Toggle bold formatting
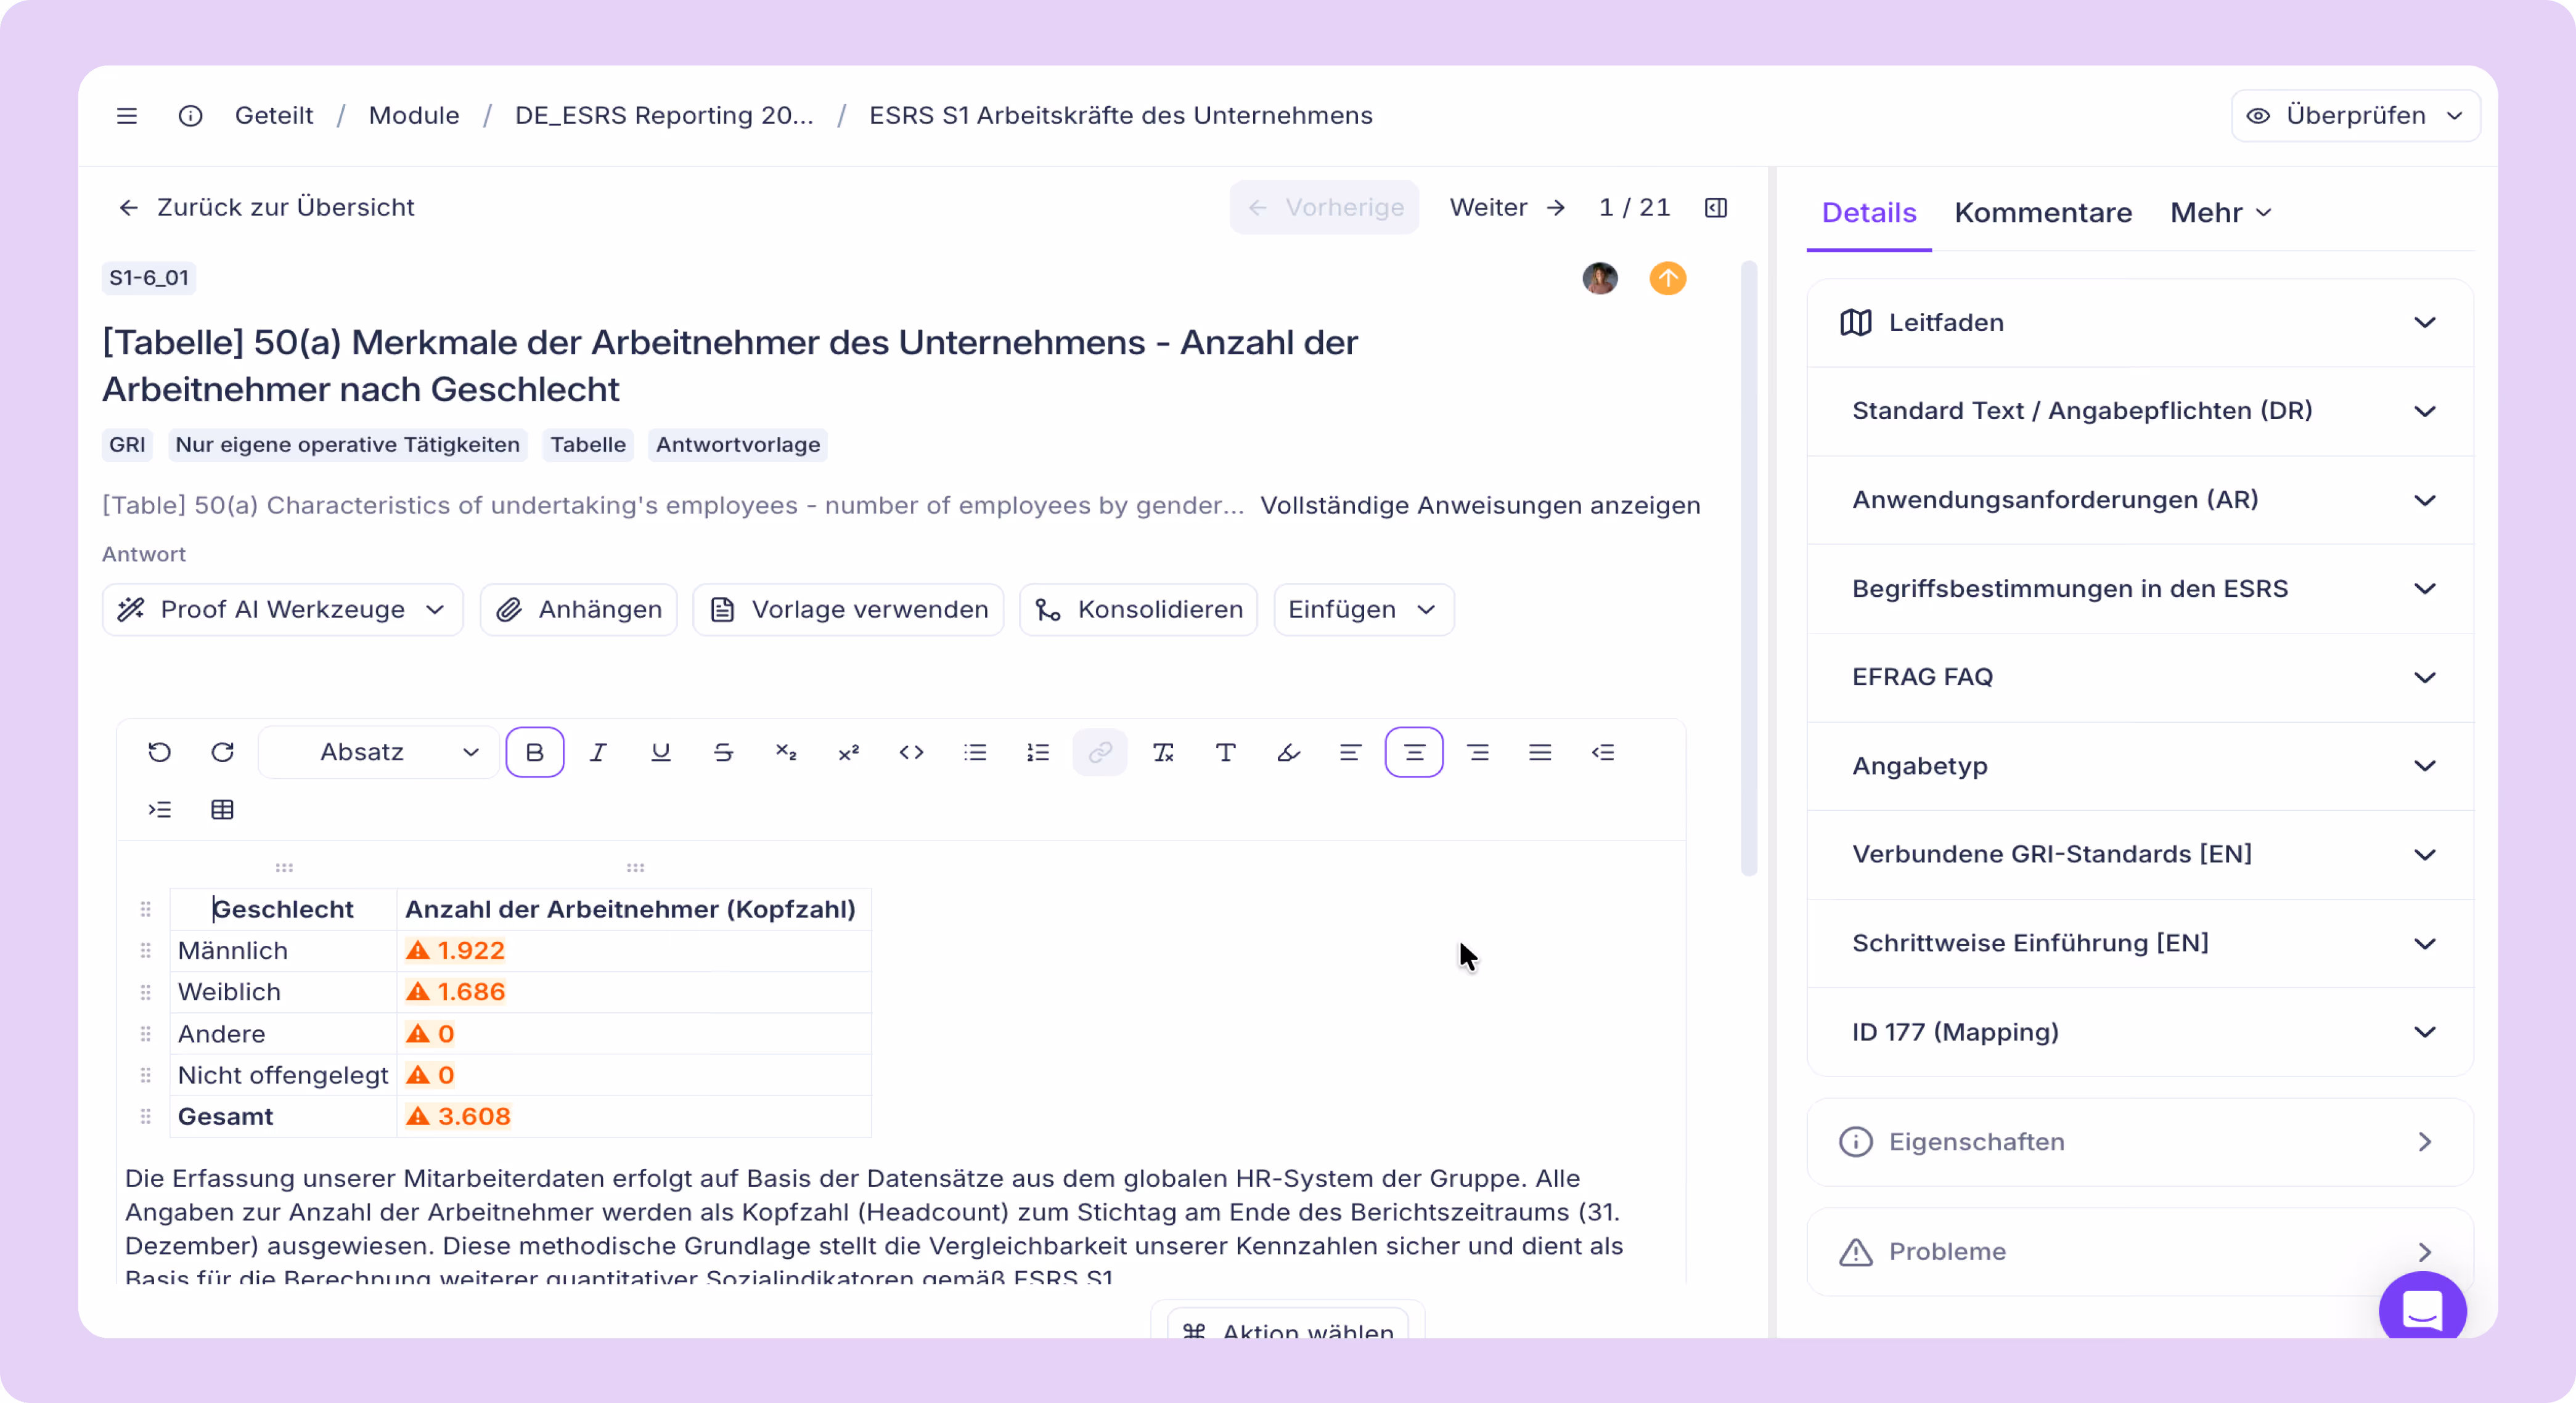Viewport: 2576px width, 1403px height. 535,752
